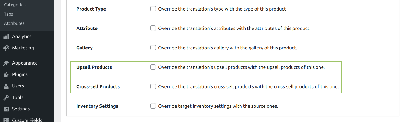The image size is (404, 122).
Task: Select the Settings menu label
Action: (x=21, y=109)
